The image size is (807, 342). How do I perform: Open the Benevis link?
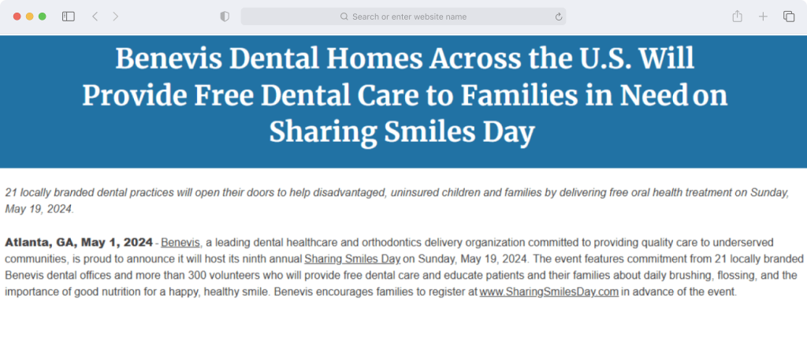[x=180, y=242]
